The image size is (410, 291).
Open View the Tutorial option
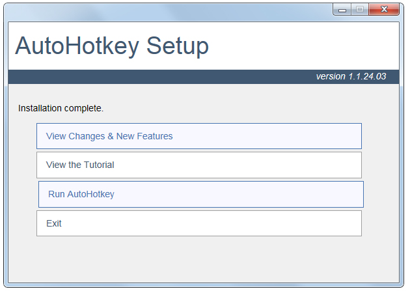click(199, 165)
